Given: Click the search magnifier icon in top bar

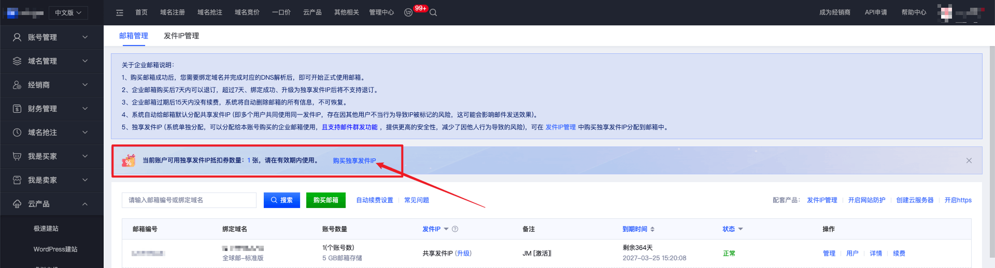Looking at the screenshot, I should pyautogui.click(x=433, y=12).
